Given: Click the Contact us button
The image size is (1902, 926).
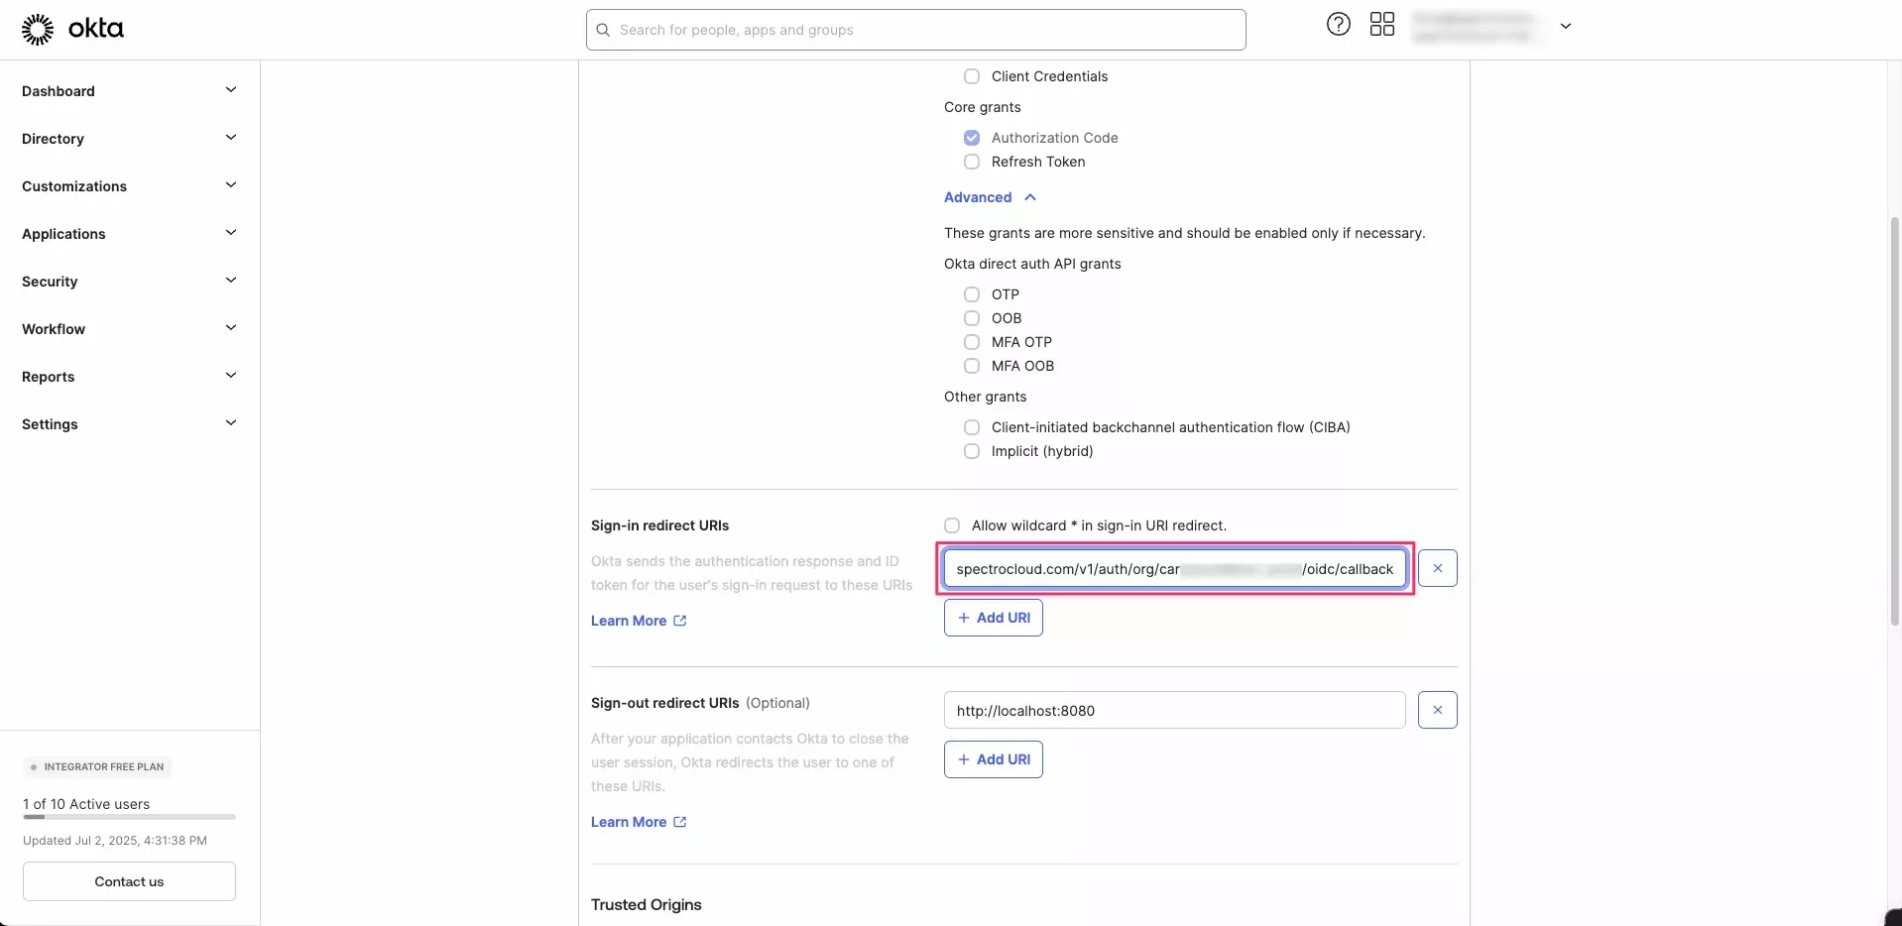Looking at the screenshot, I should (128, 880).
